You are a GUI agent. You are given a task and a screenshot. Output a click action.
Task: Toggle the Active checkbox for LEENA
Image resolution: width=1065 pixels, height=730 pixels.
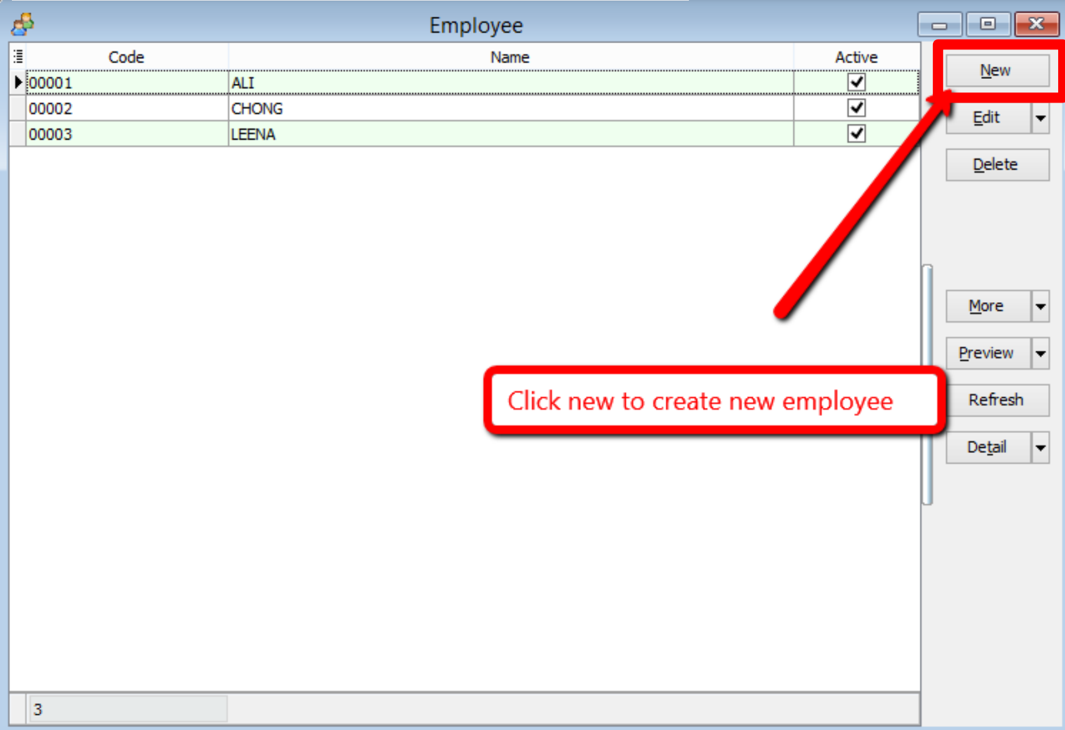(x=857, y=133)
